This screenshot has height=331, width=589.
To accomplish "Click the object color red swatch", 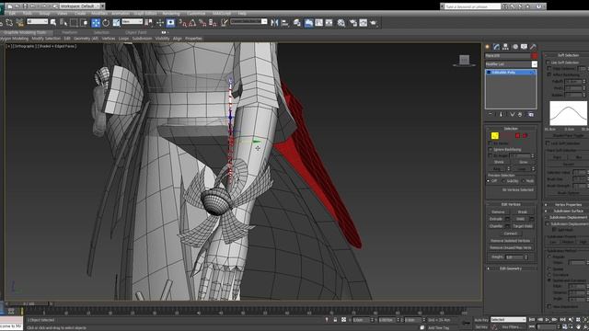I will click(x=534, y=55).
